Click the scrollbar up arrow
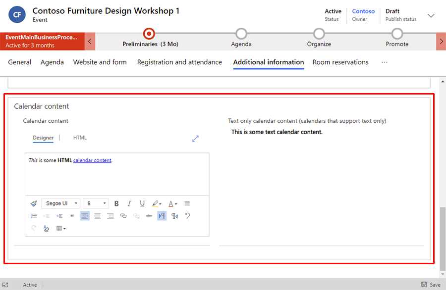This screenshot has height=290, width=446. tap(443, 82)
